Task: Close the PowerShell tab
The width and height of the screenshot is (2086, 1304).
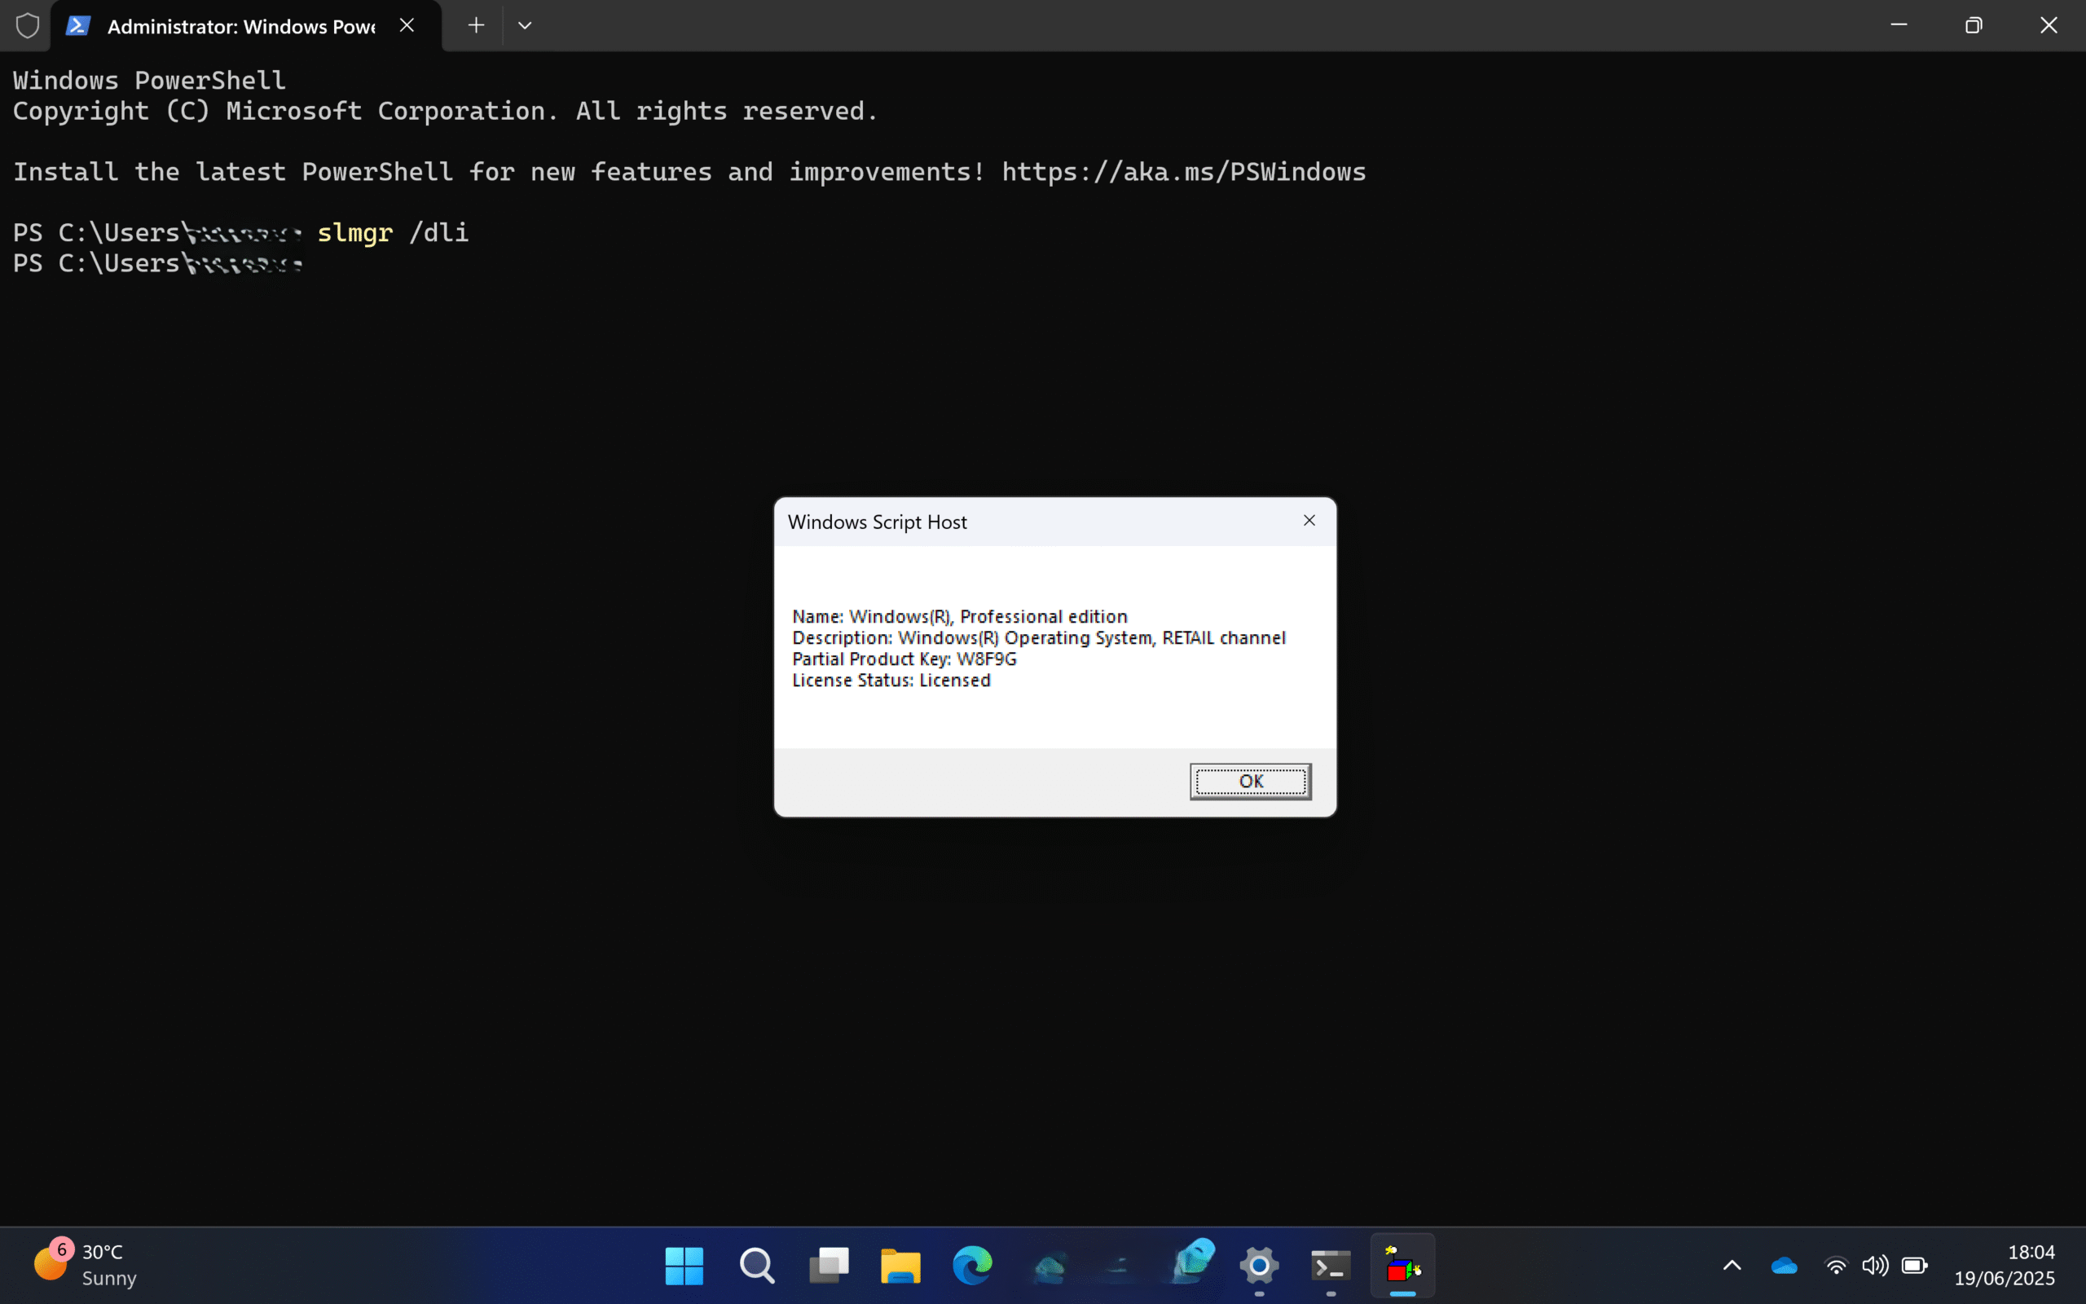Action: pyautogui.click(x=407, y=26)
